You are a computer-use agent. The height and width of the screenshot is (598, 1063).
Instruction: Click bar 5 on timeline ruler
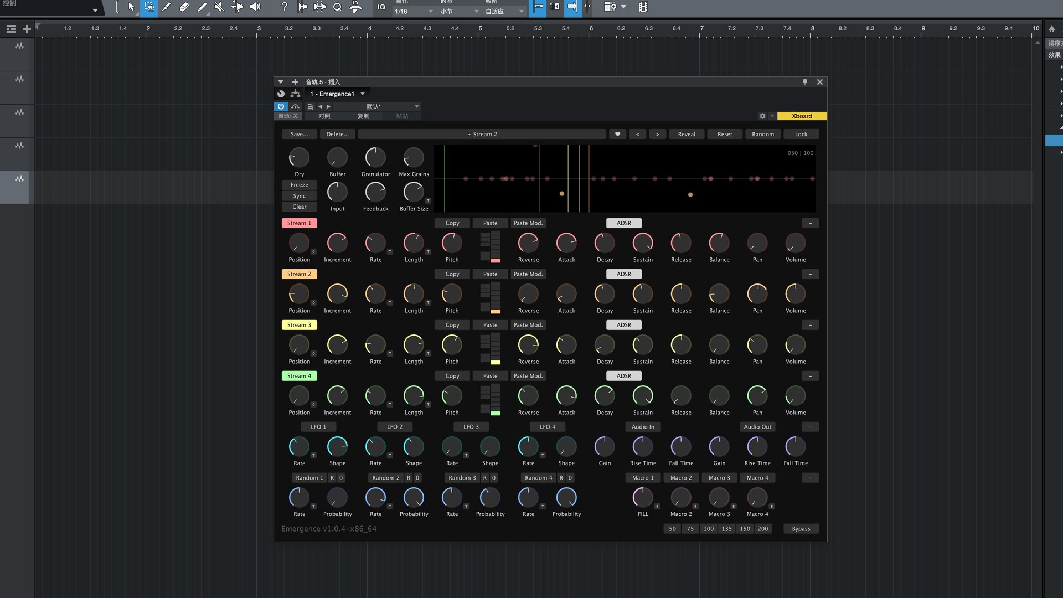[480, 29]
